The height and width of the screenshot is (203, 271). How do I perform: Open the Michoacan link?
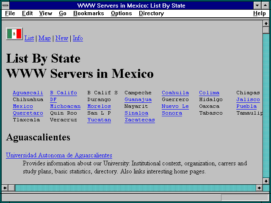point(65,106)
